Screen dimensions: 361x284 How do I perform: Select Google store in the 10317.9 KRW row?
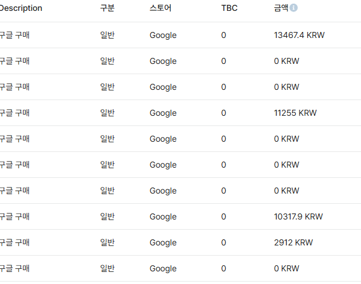tap(163, 217)
